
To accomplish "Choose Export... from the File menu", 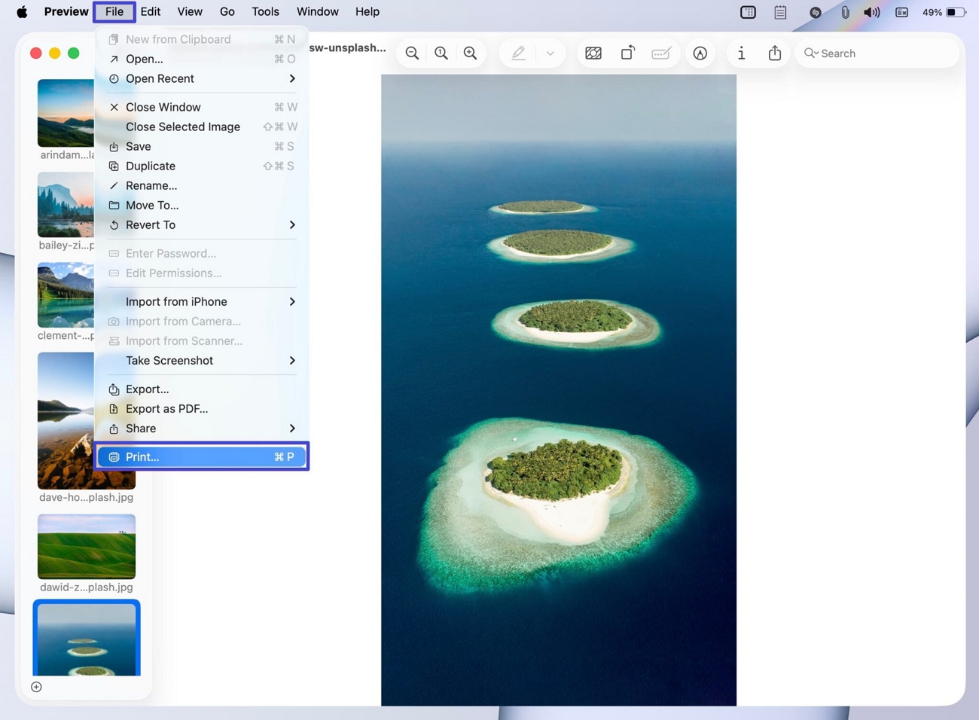I will [x=202, y=389].
